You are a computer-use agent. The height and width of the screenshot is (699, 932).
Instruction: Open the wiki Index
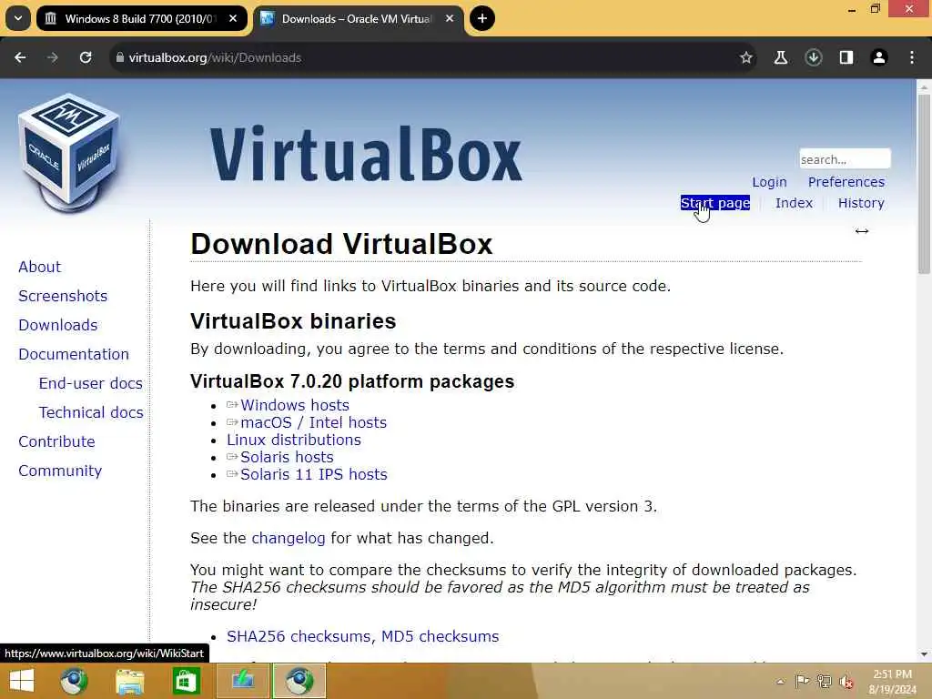coord(794,203)
